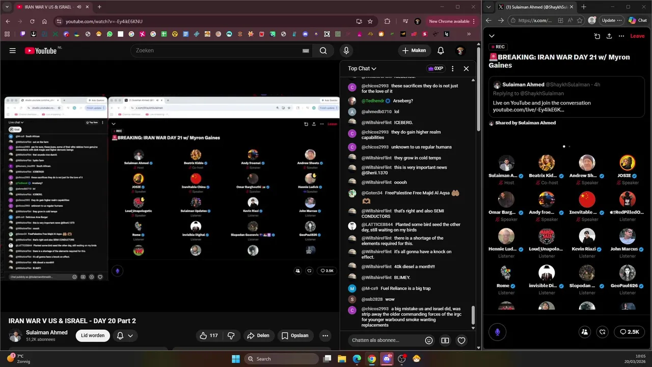This screenshot has height=367, width=652.
Task: Open a new tab in Chrome
Action: tap(99, 7)
